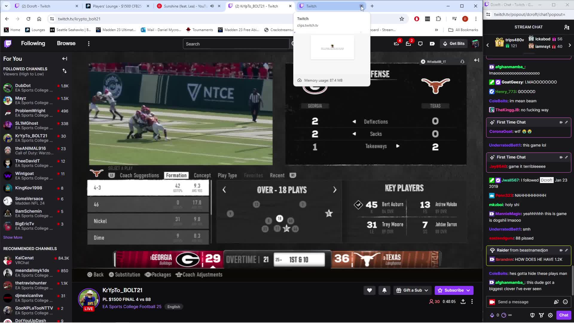This screenshot has width=574, height=323.
Task: Open KaiCenat recommended channel
Action: (36, 260)
